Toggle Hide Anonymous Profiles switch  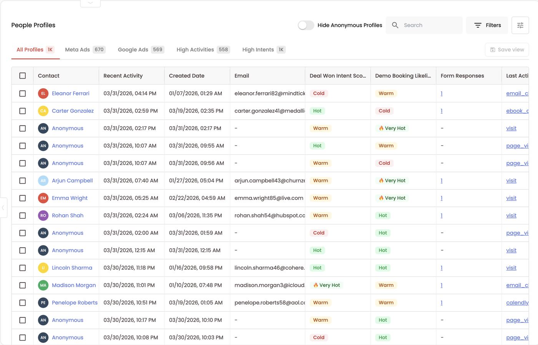coord(306,25)
